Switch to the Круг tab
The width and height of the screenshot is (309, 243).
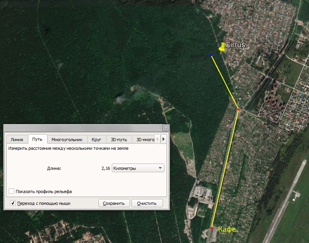96,140
